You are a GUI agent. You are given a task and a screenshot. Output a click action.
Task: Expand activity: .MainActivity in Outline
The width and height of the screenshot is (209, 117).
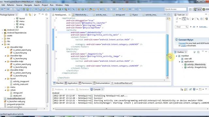coord(183,64)
